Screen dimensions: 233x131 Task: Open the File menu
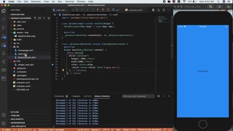coord(19,1)
